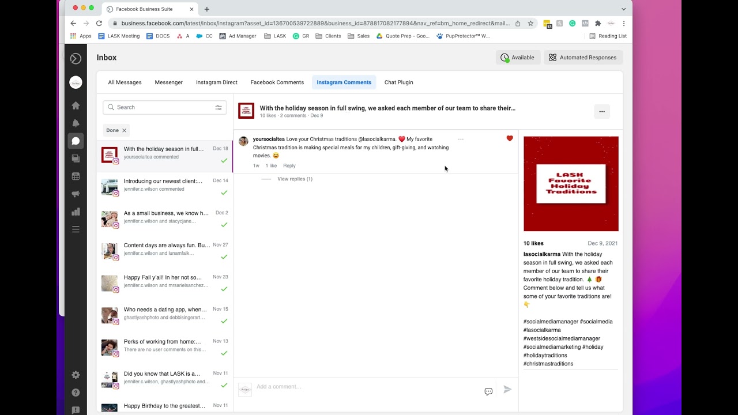Click the Add a comment field
Viewport: 738px width, 415px height.
(366, 387)
